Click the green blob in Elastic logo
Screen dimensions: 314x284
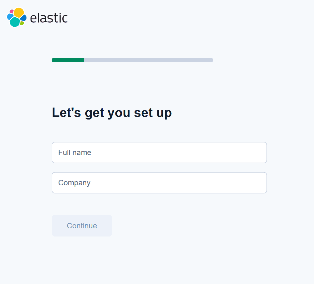pyautogui.click(x=22, y=23)
